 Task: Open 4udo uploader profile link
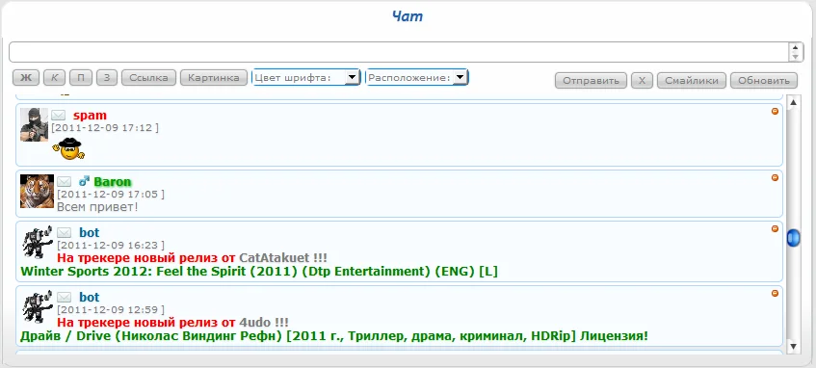tap(254, 322)
